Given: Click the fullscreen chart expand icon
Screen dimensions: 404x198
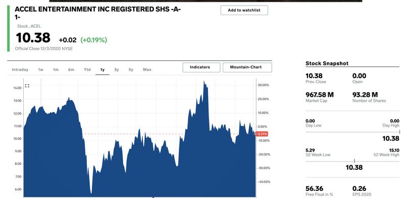Looking at the screenshot, I should [27, 86].
